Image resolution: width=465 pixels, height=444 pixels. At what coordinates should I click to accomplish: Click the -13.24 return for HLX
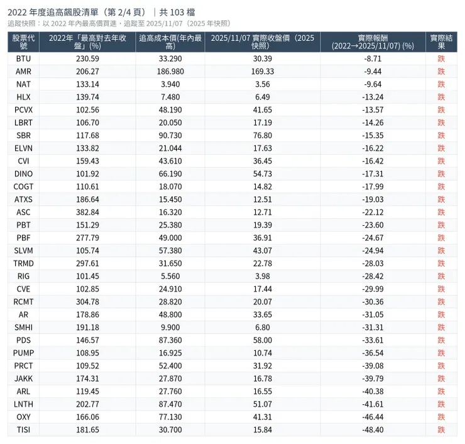click(x=373, y=97)
